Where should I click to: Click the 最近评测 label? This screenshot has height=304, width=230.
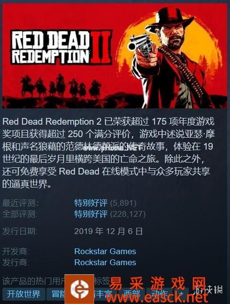[x=20, y=203]
